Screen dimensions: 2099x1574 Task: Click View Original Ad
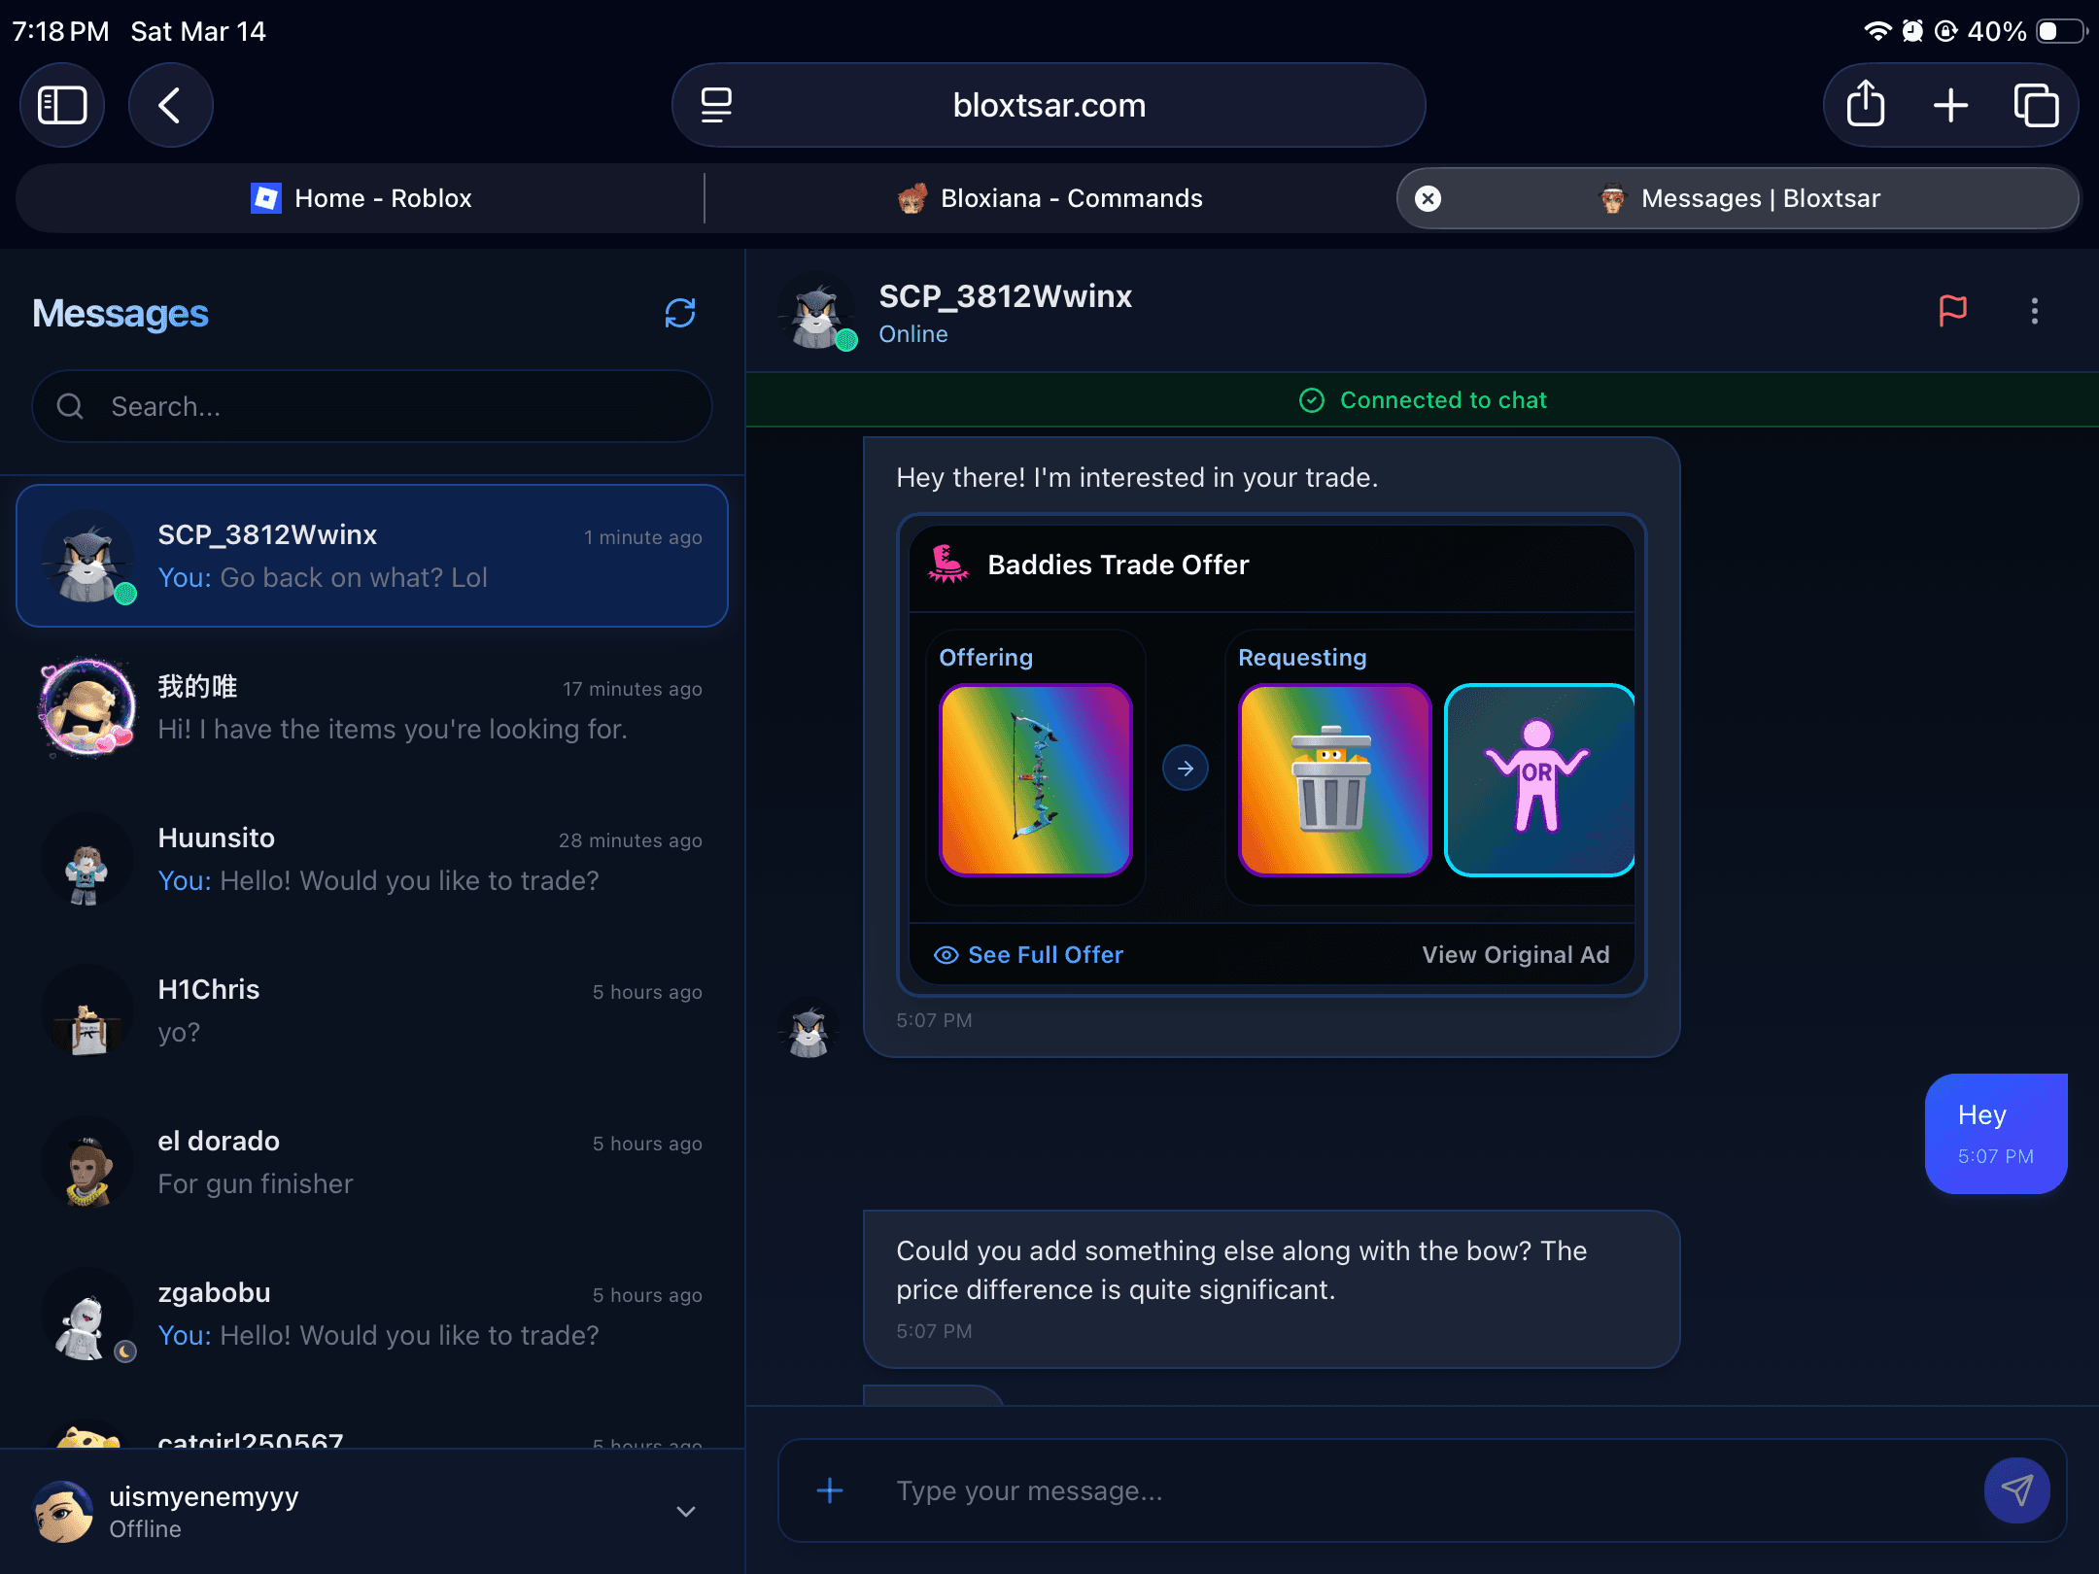(x=1516, y=955)
